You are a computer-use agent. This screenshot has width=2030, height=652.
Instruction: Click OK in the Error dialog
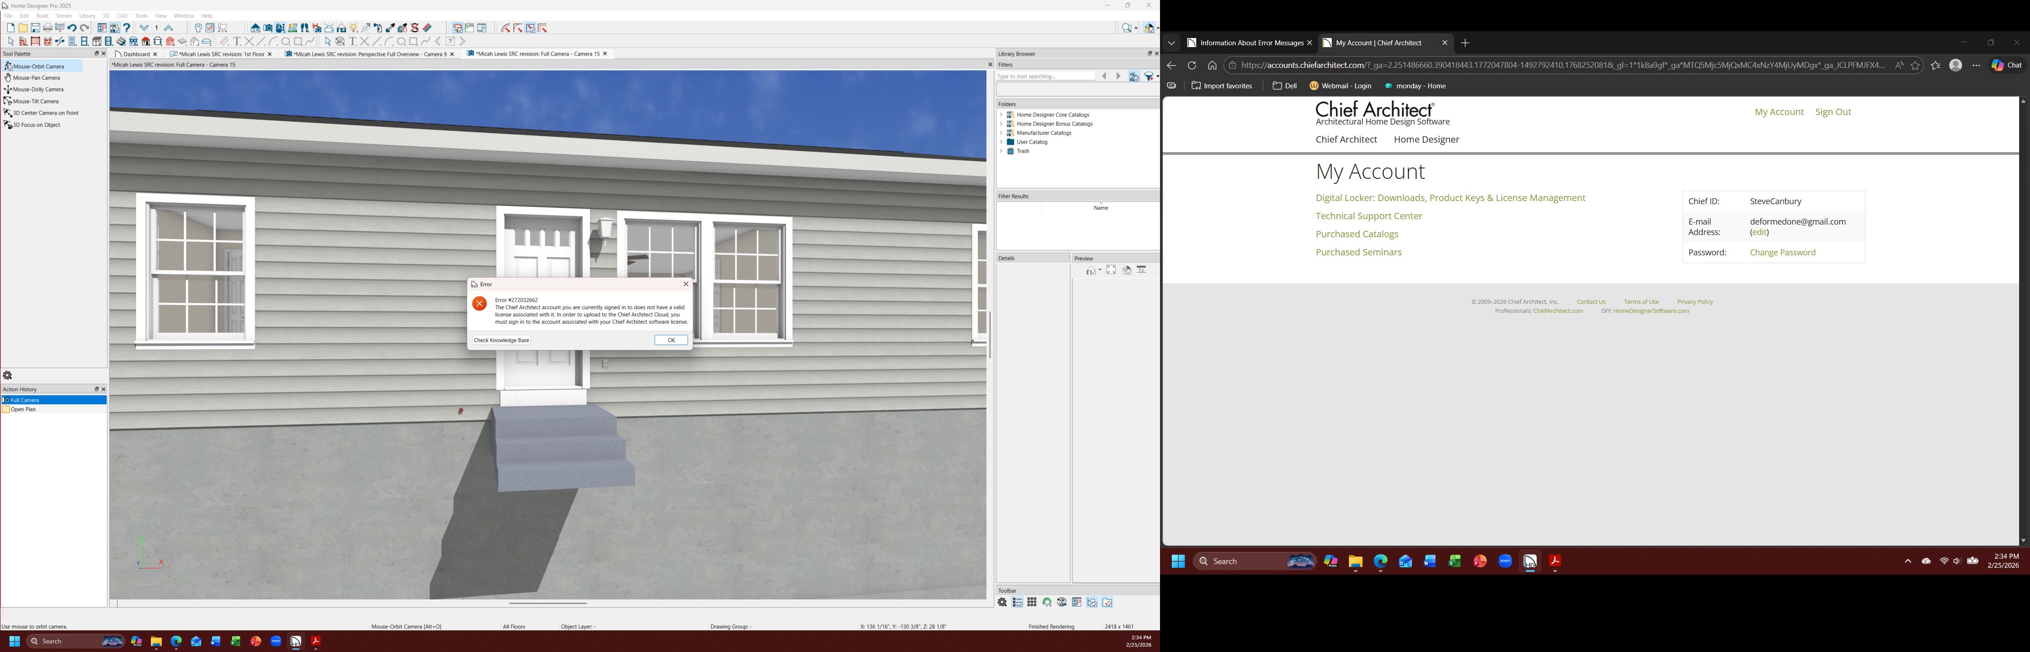point(671,340)
